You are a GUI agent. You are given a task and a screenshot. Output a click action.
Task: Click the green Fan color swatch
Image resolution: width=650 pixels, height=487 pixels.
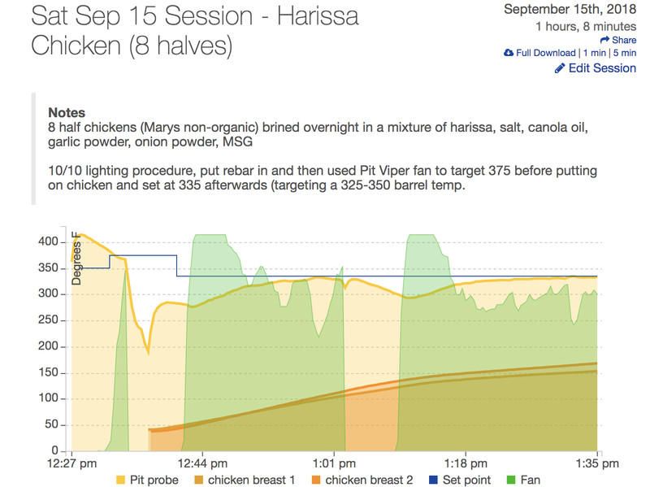coord(511,480)
